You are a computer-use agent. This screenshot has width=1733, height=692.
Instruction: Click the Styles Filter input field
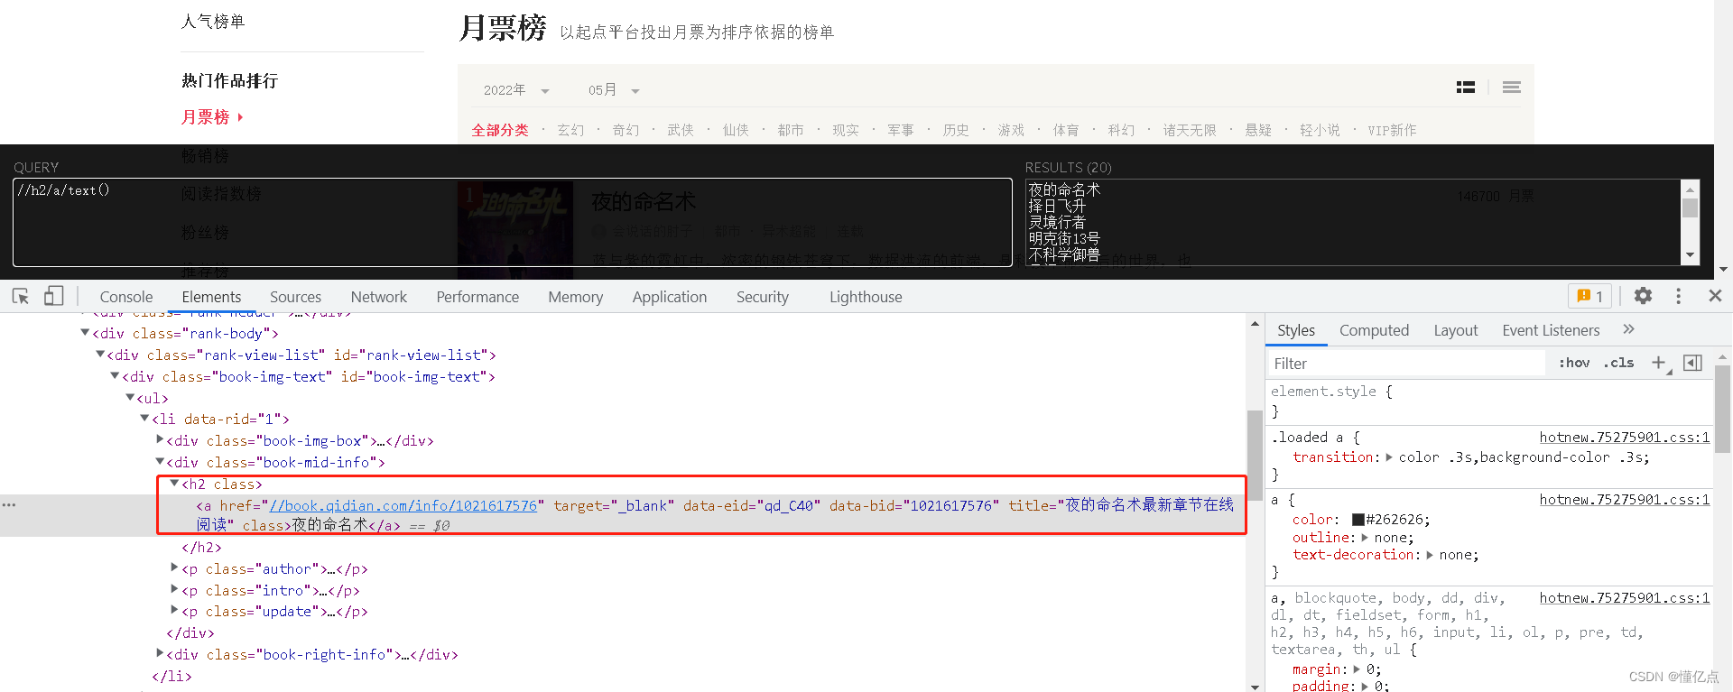pos(1408,363)
